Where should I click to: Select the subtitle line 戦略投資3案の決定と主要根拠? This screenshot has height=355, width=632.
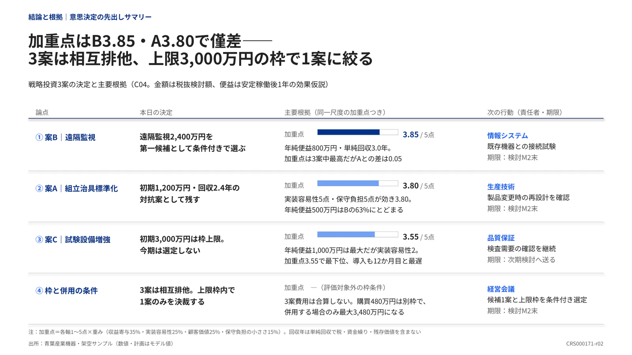(x=77, y=84)
